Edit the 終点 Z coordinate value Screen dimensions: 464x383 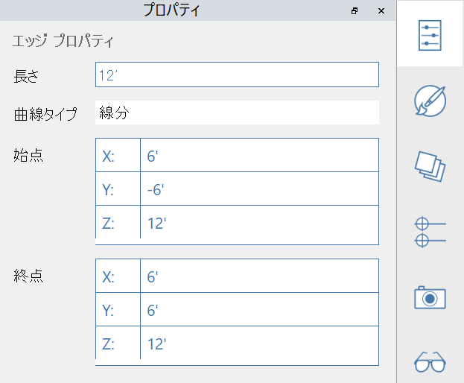pos(258,344)
